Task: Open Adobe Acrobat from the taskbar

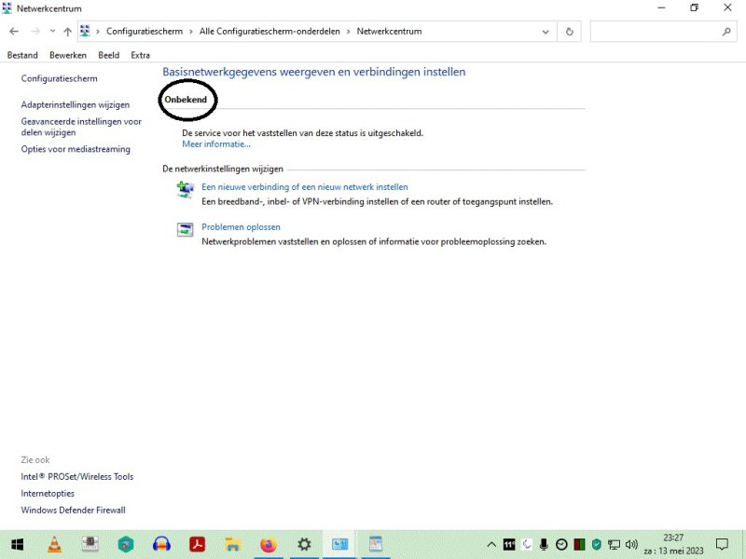Action: 197,544
